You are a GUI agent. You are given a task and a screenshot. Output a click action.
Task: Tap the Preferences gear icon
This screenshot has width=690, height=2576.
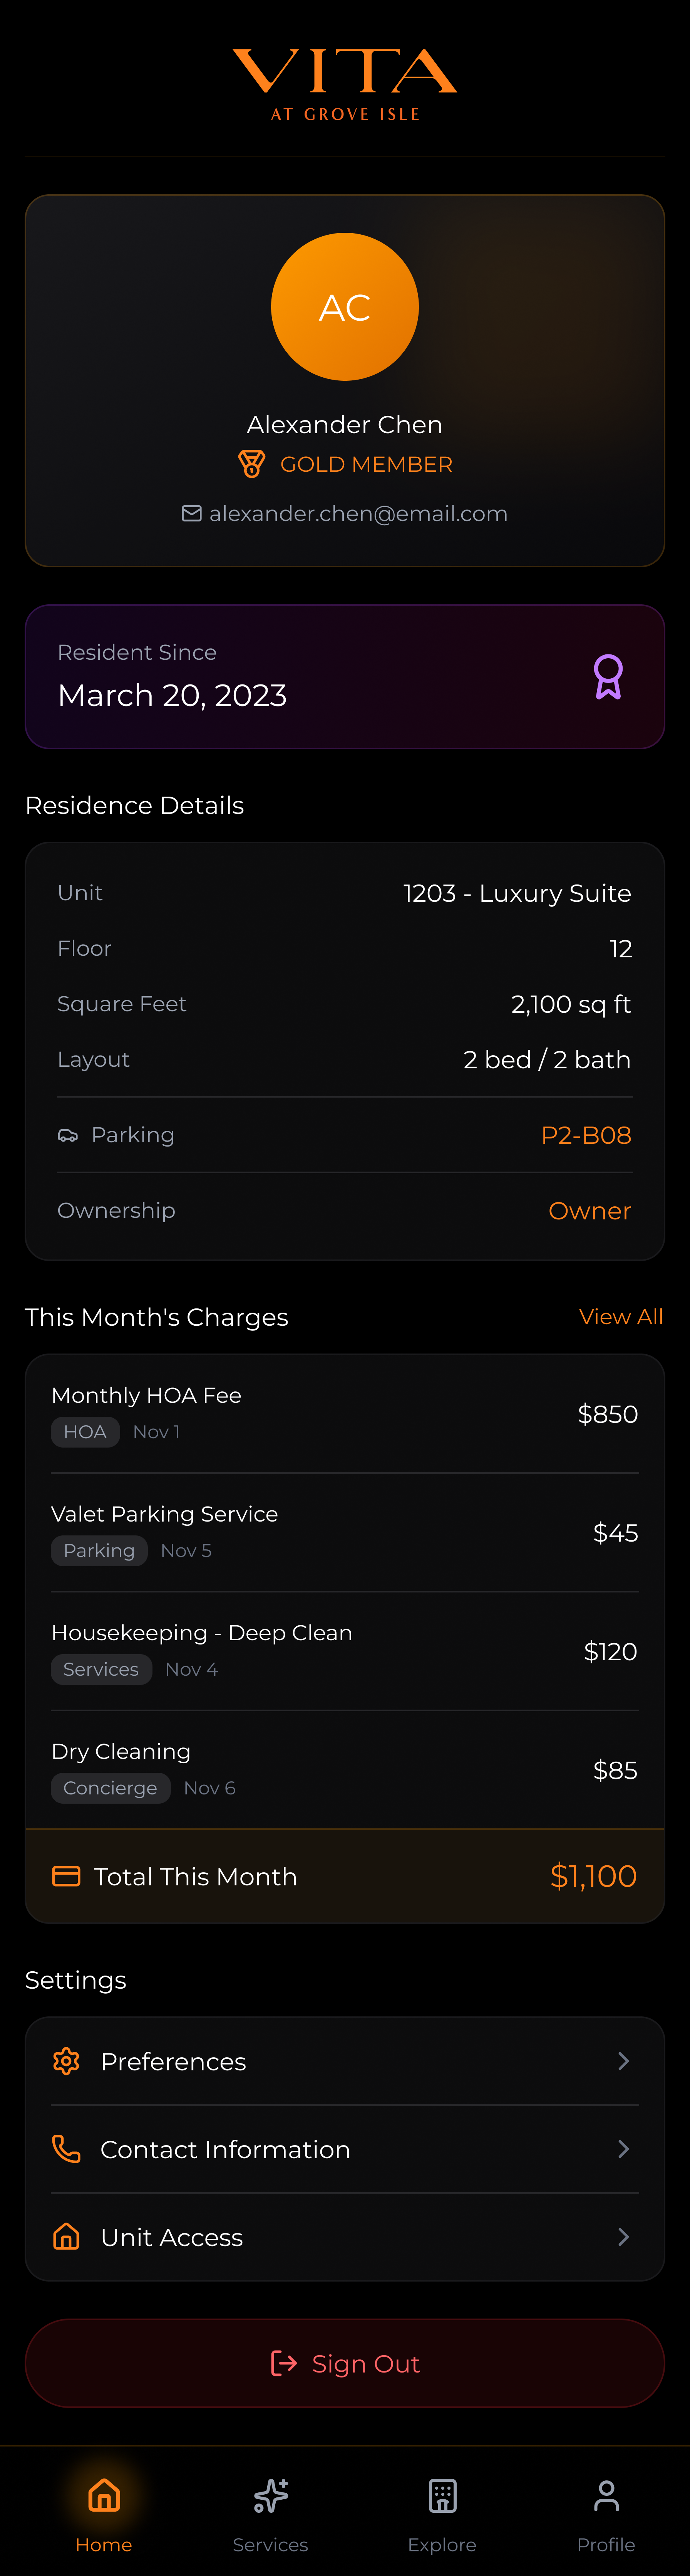tap(66, 2061)
